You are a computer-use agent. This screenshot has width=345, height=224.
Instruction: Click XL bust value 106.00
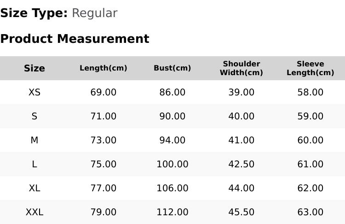coord(172,189)
